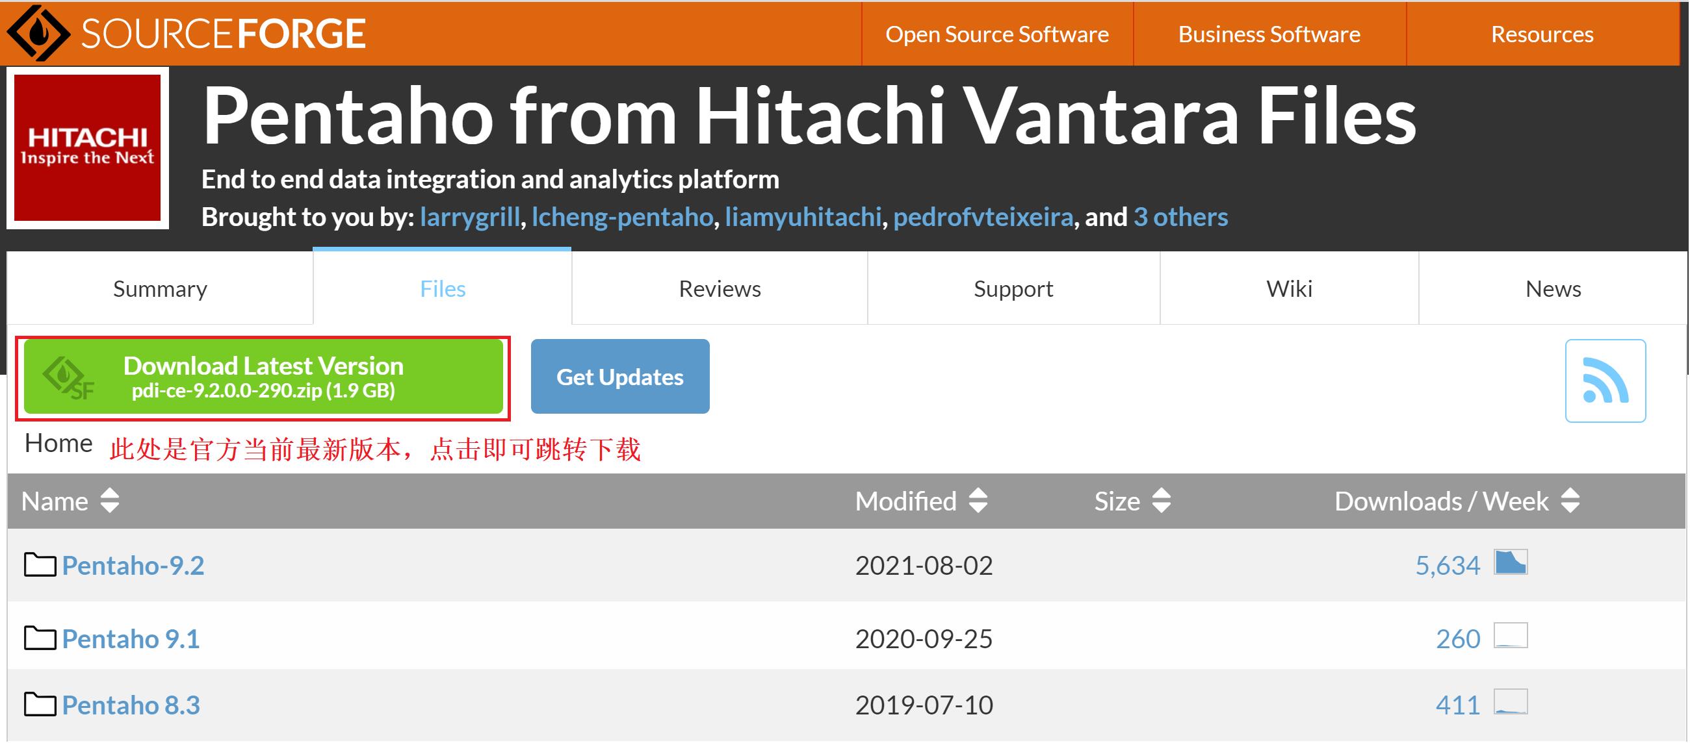Open the Pentaho 9.1 folder link
The width and height of the screenshot is (1690, 743).
pyautogui.click(x=131, y=638)
